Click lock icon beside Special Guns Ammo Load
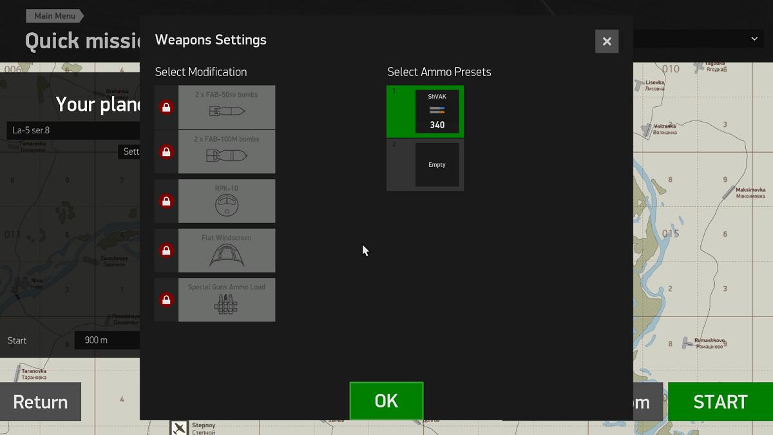 click(166, 300)
